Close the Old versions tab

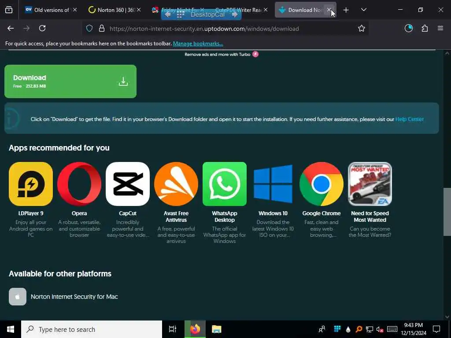click(75, 10)
